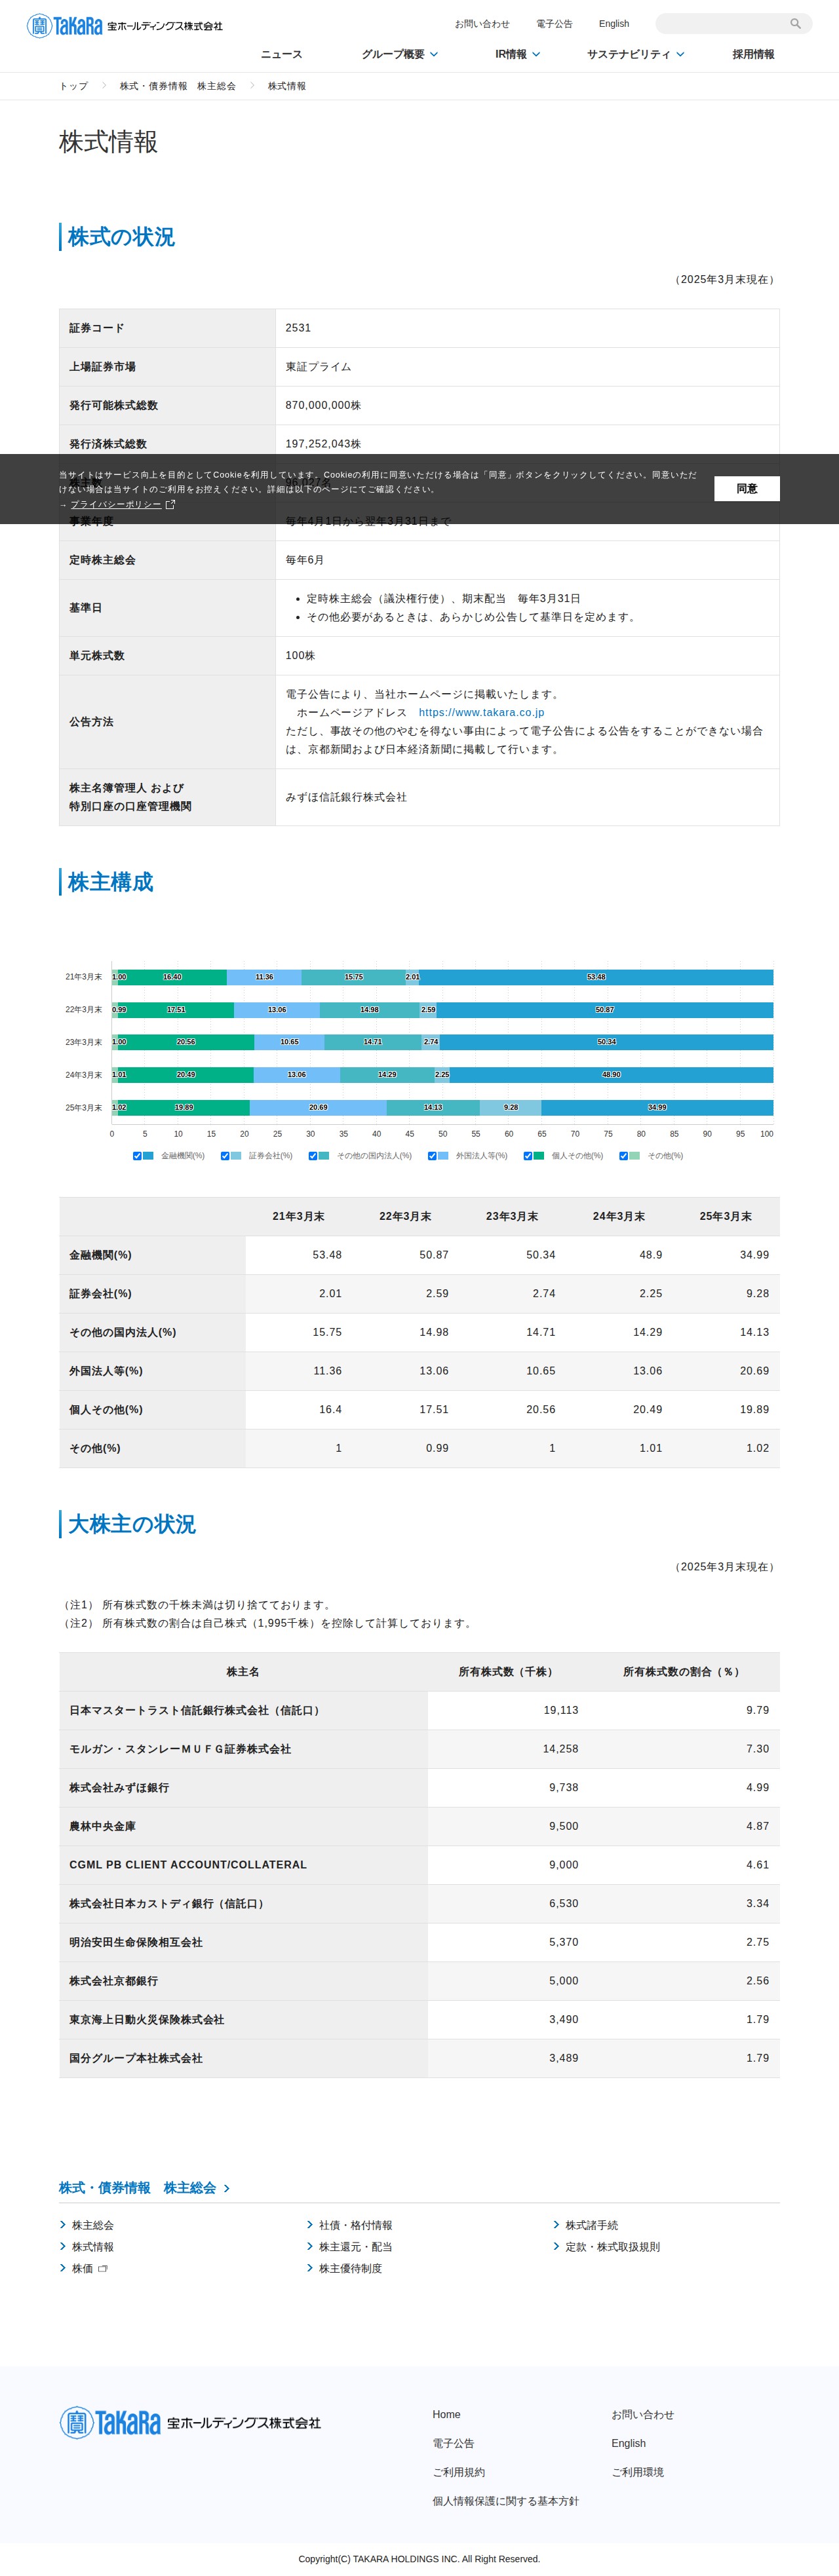Click 日本マスタートラスト信託銀行株式会社（信託口） shareholder row

[x=419, y=1710]
